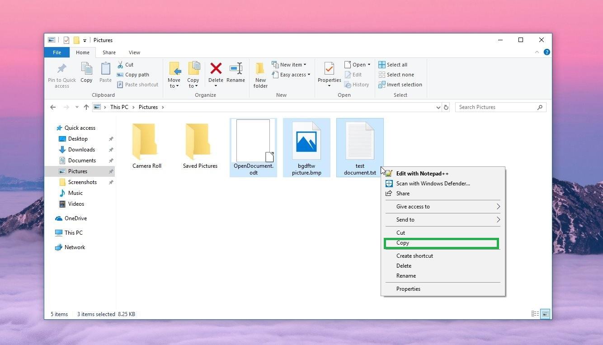Choose Share in context menu
This screenshot has height=345, width=603.
point(443,194)
